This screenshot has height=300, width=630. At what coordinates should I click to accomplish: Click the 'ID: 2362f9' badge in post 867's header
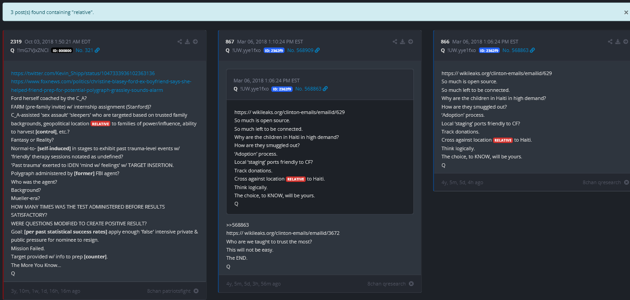tap(274, 51)
